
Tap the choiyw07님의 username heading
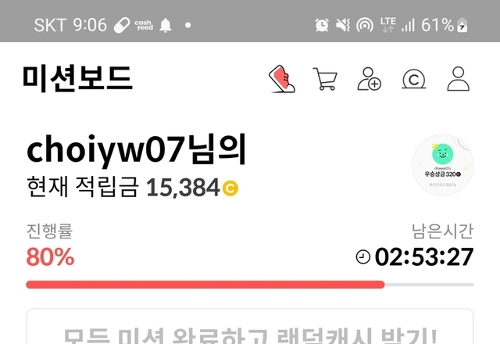(x=136, y=150)
